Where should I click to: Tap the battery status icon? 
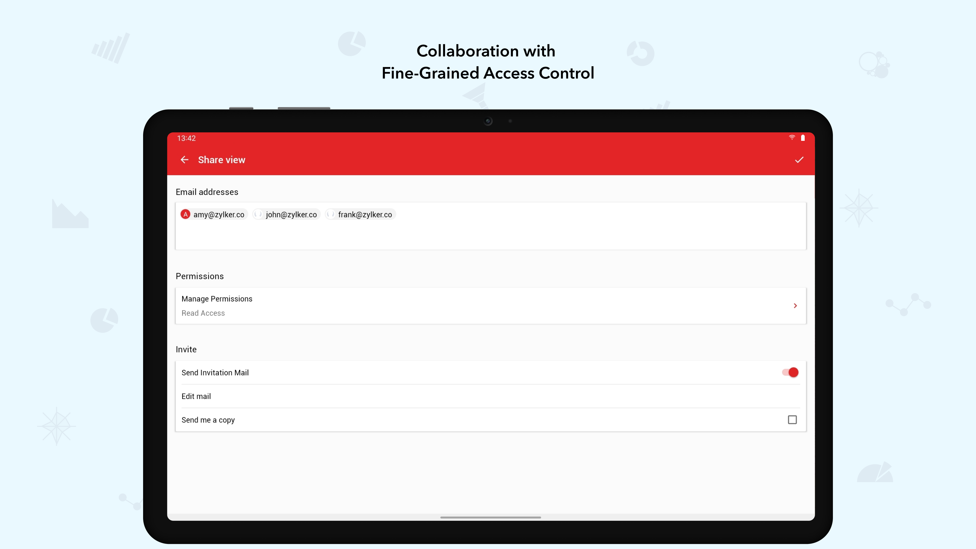pyautogui.click(x=802, y=138)
